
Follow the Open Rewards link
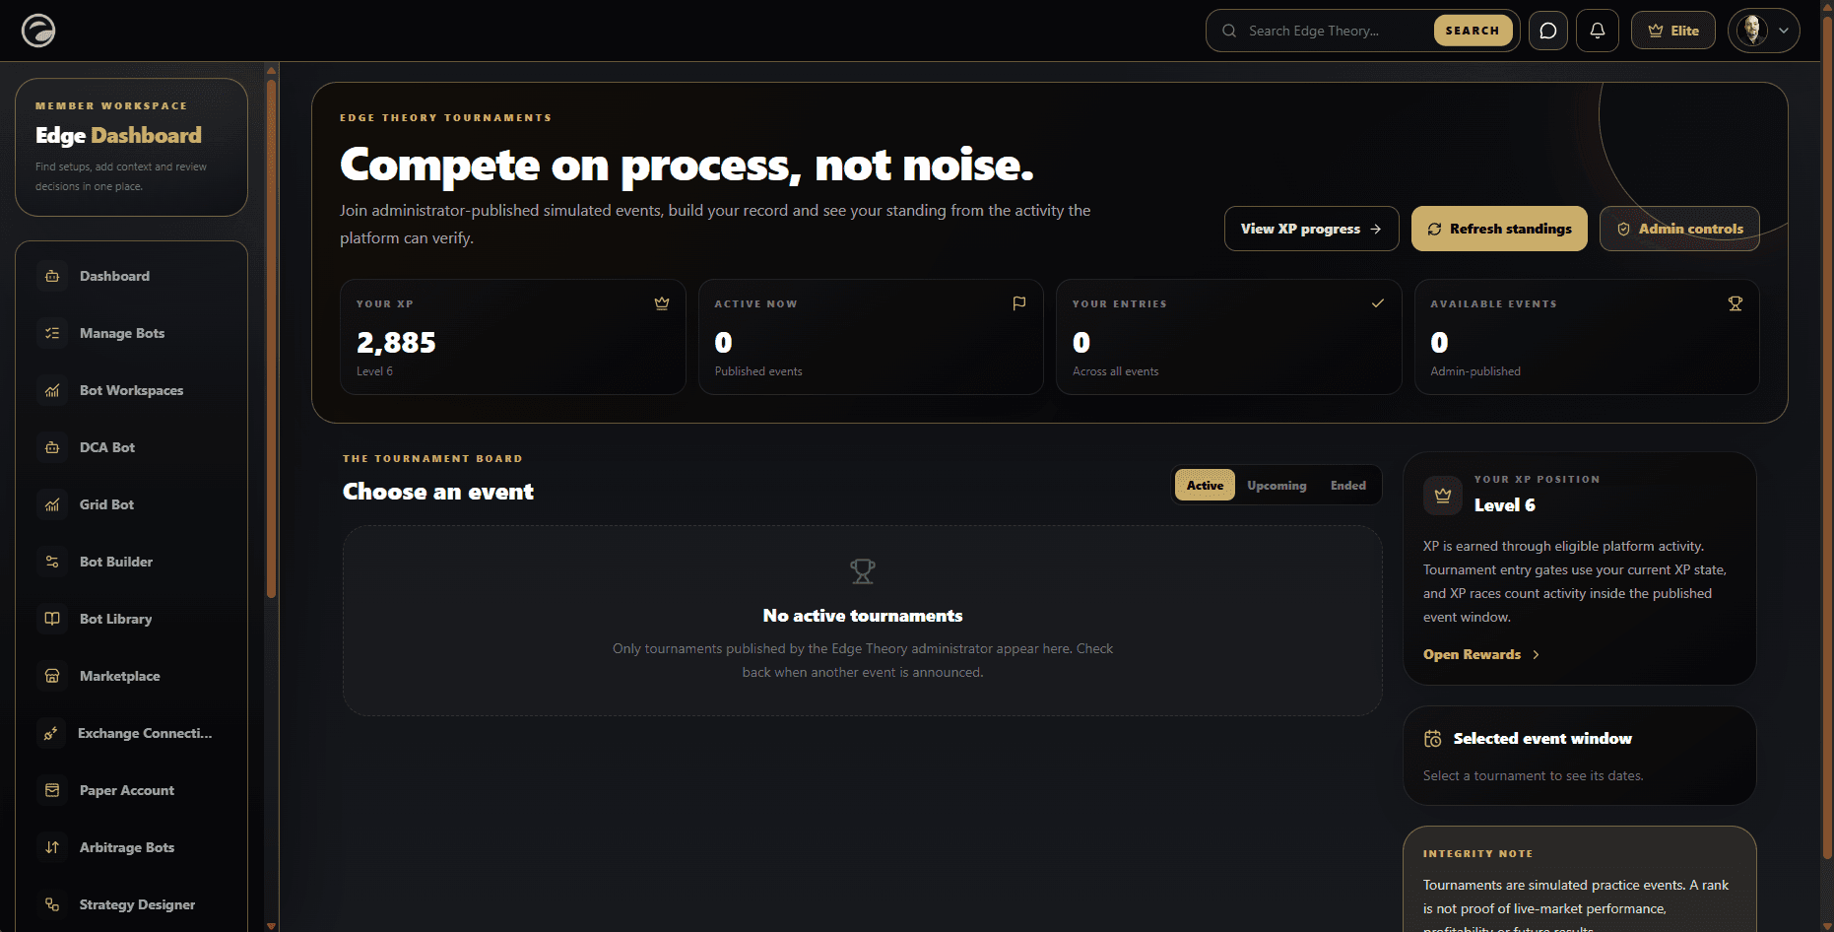tap(1481, 654)
